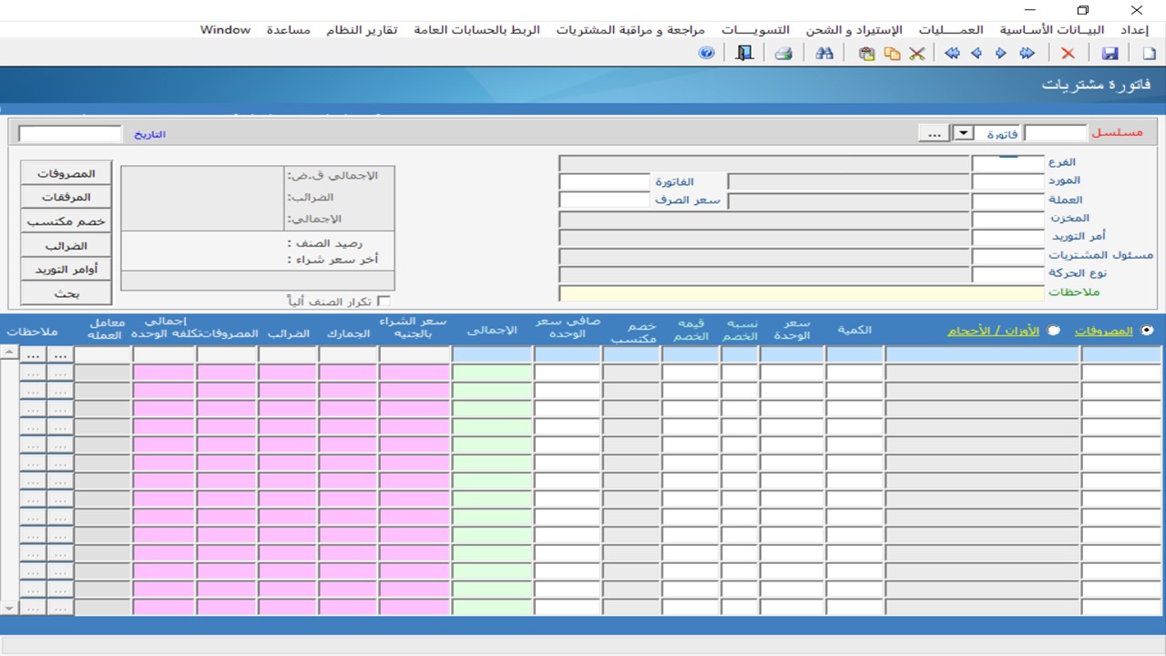
Task: Click the Save floppy disk icon
Action: 1110,54
